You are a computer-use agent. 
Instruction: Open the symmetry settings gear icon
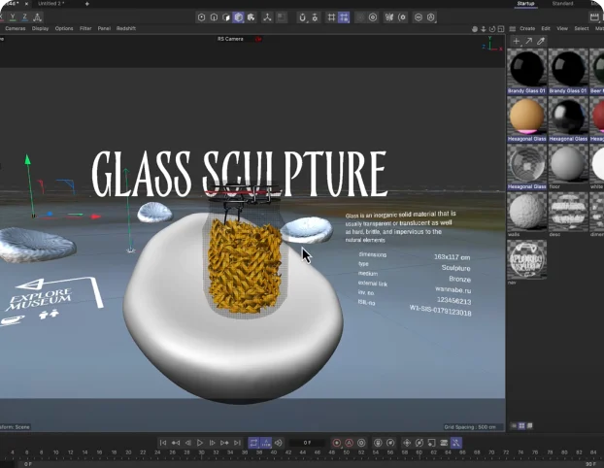click(402, 17)
